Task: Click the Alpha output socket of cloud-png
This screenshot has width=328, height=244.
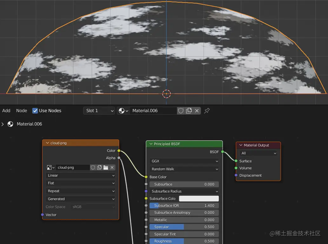Action: click(119, 158)
